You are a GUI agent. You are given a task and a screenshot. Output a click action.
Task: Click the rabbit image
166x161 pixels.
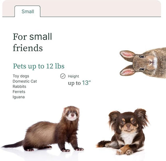[x=143, y=63]
